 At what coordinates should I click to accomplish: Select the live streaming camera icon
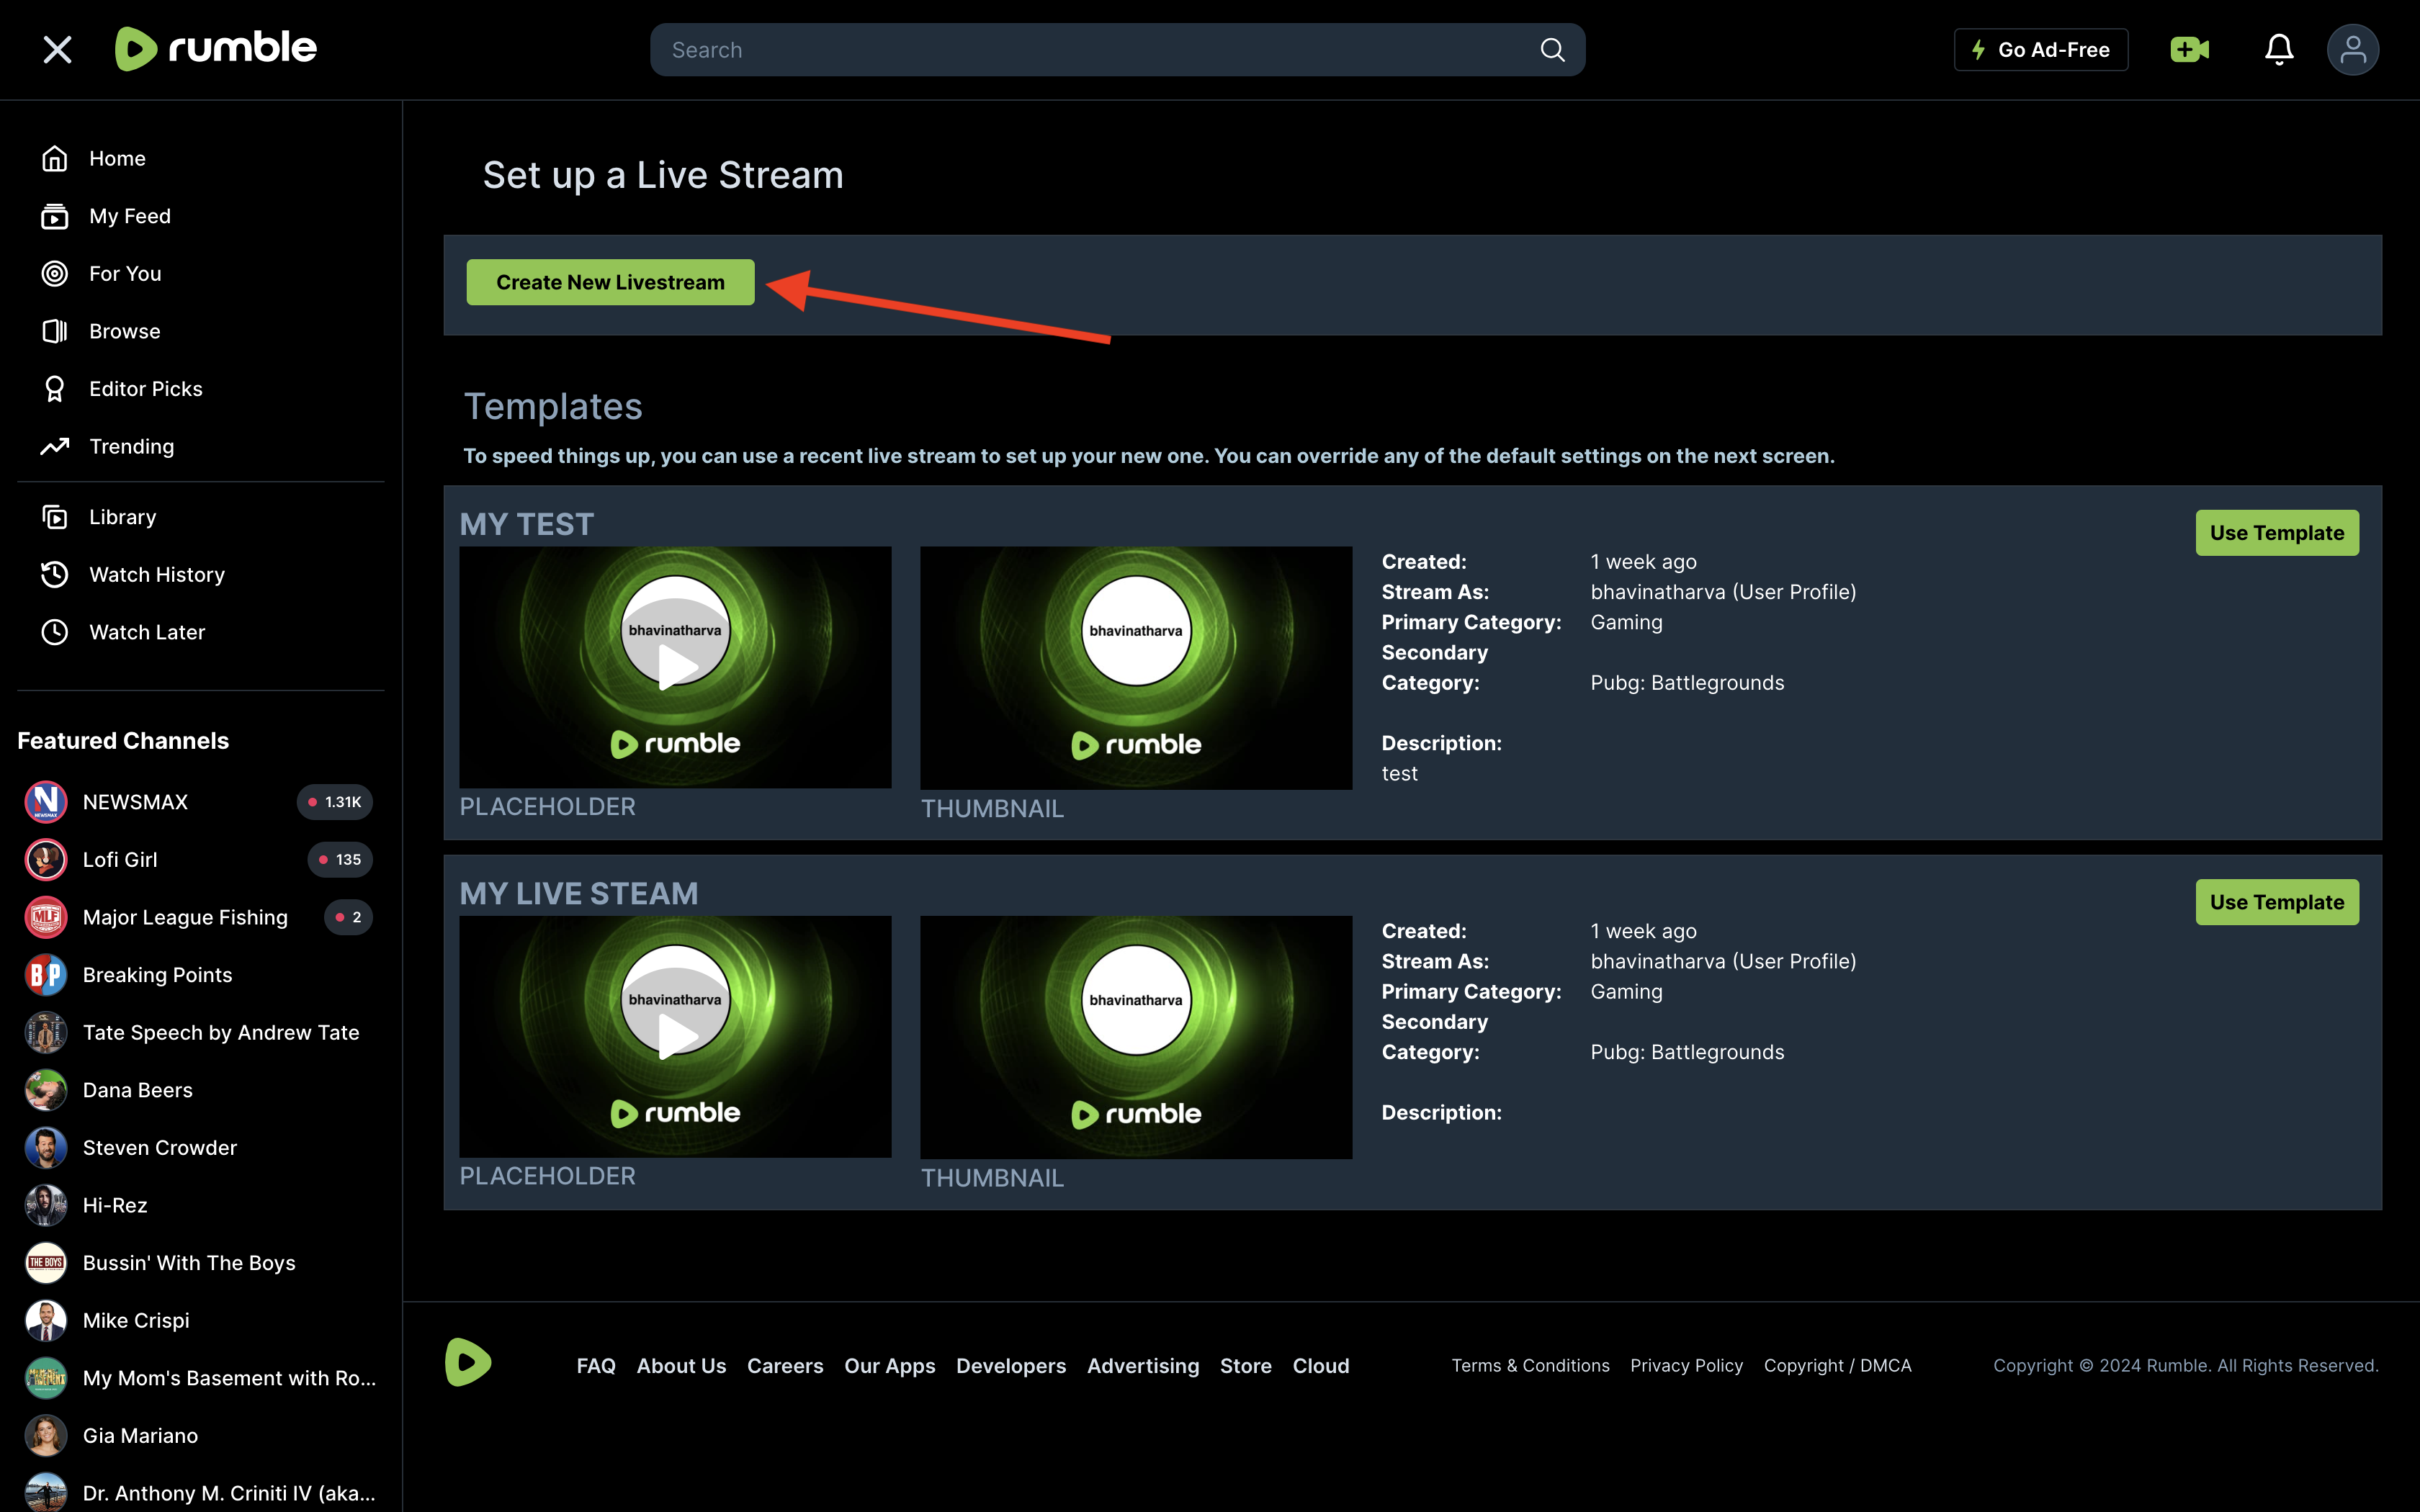2190,49
